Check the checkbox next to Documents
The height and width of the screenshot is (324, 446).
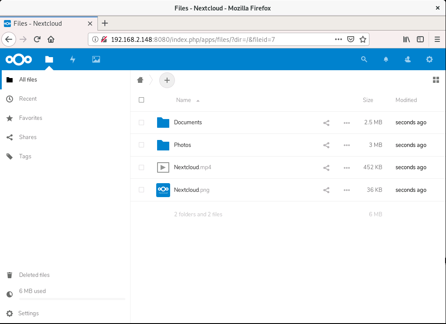point(141,122)
